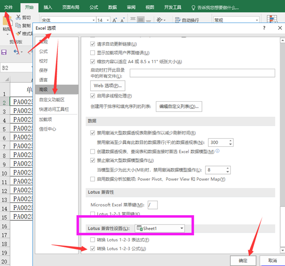The image size is (285, 266).
Task: Click the Format Painter brush icon
Action: pyautogui.click(x=18, y=33)
